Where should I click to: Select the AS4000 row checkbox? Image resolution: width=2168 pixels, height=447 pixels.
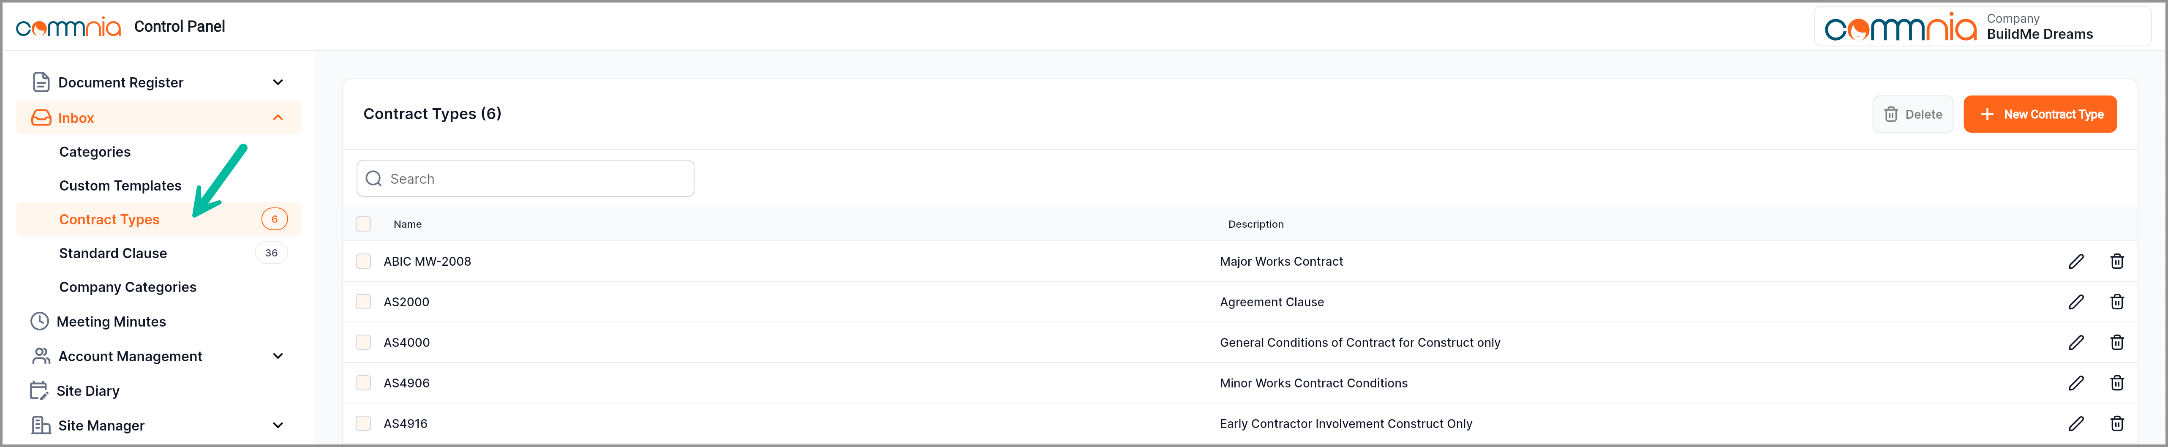363,343
